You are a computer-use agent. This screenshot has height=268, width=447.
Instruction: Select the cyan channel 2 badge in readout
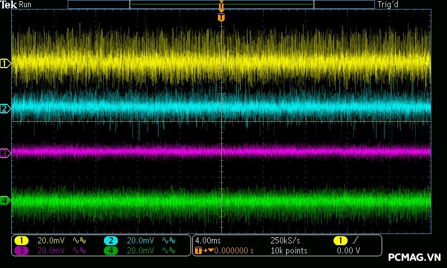click(x=111, y=241)
